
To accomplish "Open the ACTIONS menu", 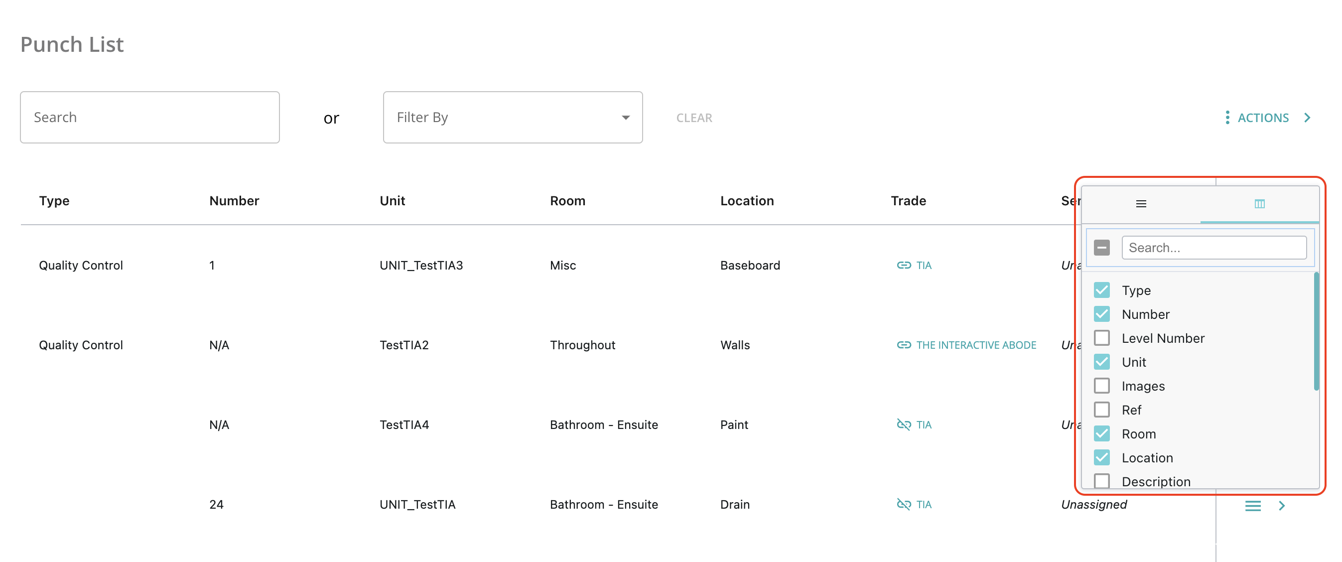I will tap(1263, 118).
